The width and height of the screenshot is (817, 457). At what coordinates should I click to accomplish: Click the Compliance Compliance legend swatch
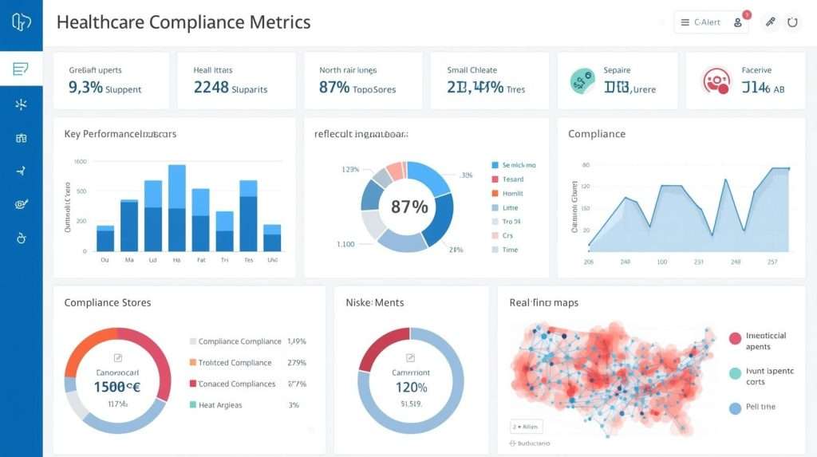[193, 341]
